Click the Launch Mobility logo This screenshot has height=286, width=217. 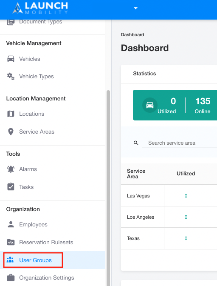pyautogui.click(x=40, y=8)
